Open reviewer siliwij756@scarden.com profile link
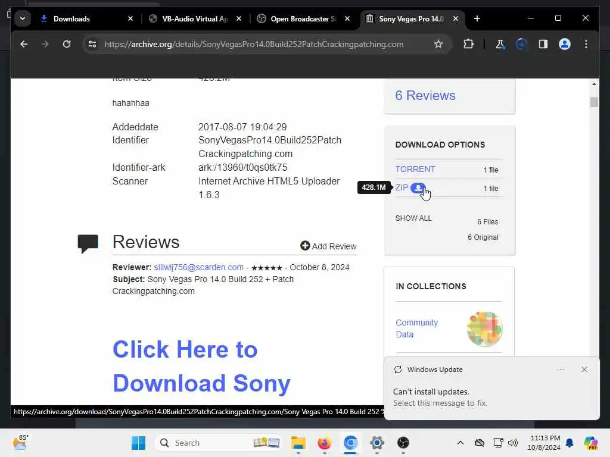Viewport: 610px width, 457px height. (198, 267)
